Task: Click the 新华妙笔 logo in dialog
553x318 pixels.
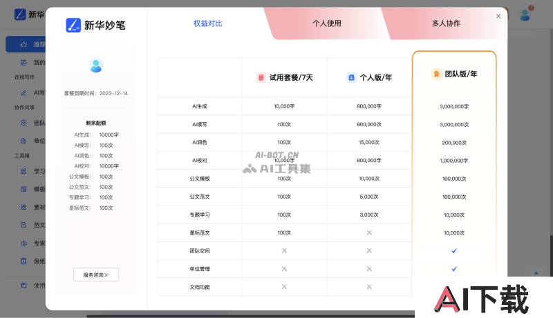Action: [95, 26]
